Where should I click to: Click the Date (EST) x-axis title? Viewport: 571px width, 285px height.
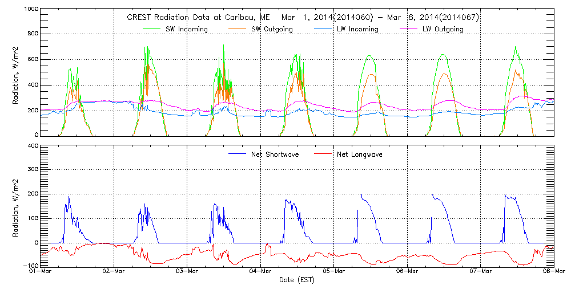pos(297,280)
